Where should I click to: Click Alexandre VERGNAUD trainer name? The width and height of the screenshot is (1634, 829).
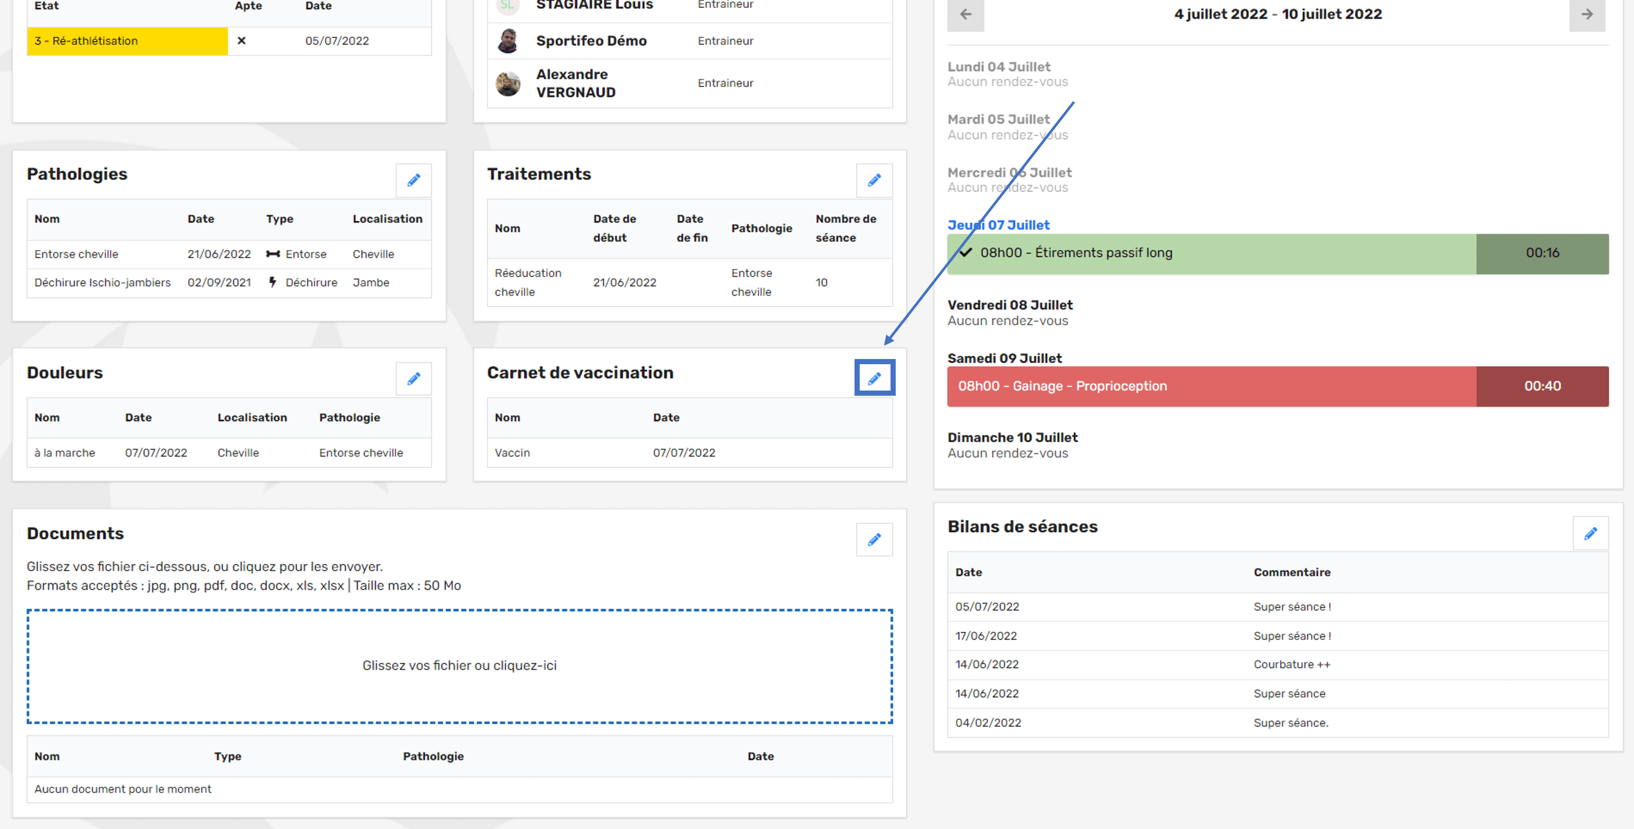575,83
